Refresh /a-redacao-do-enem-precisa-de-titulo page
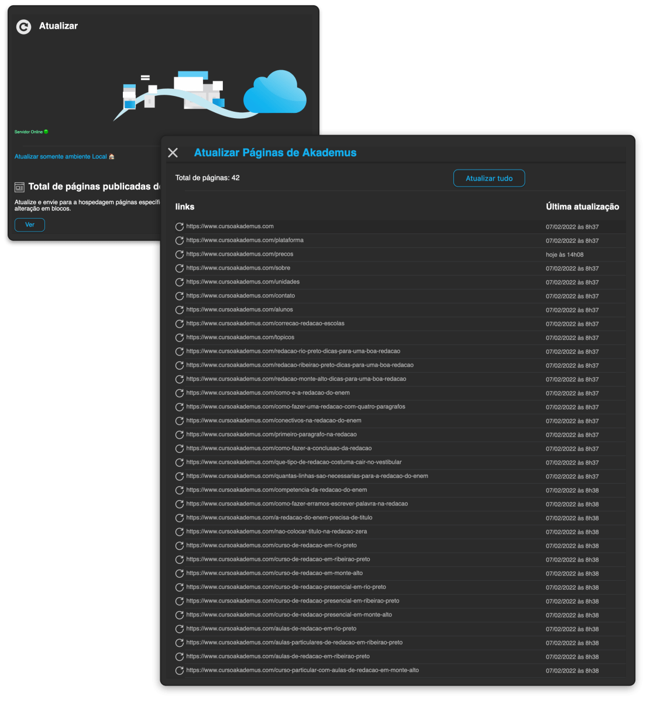The image size is (650, 703). tap(180, 518)
